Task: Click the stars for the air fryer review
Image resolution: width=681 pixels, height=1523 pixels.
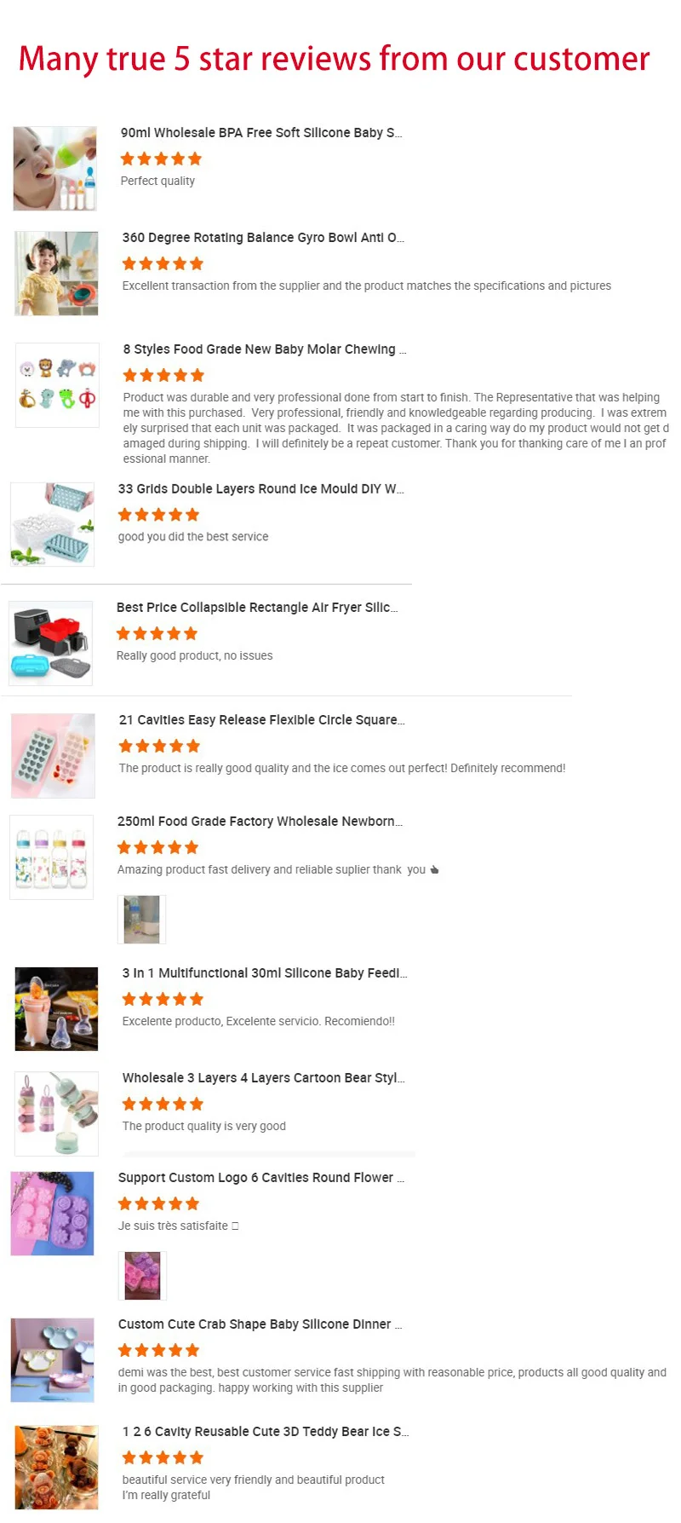Action: coord(157,634)
